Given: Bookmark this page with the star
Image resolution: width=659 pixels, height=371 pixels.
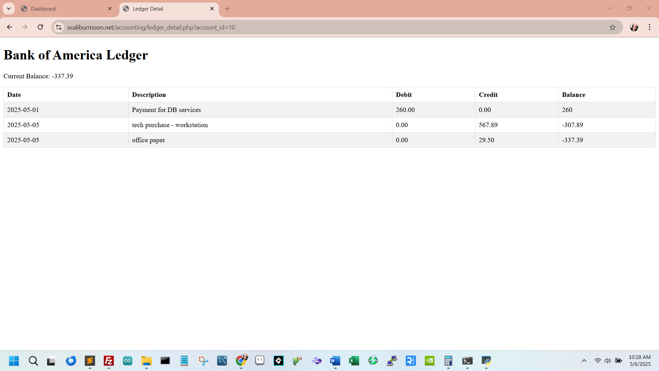Looking at the screenshot, I should tap(613, 27).
